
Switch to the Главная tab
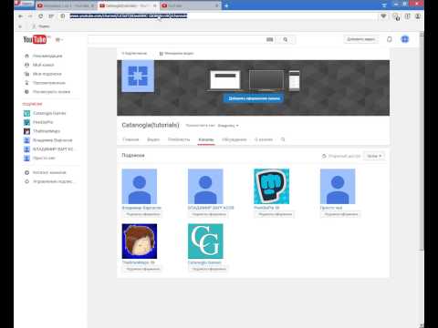(130, 139)
